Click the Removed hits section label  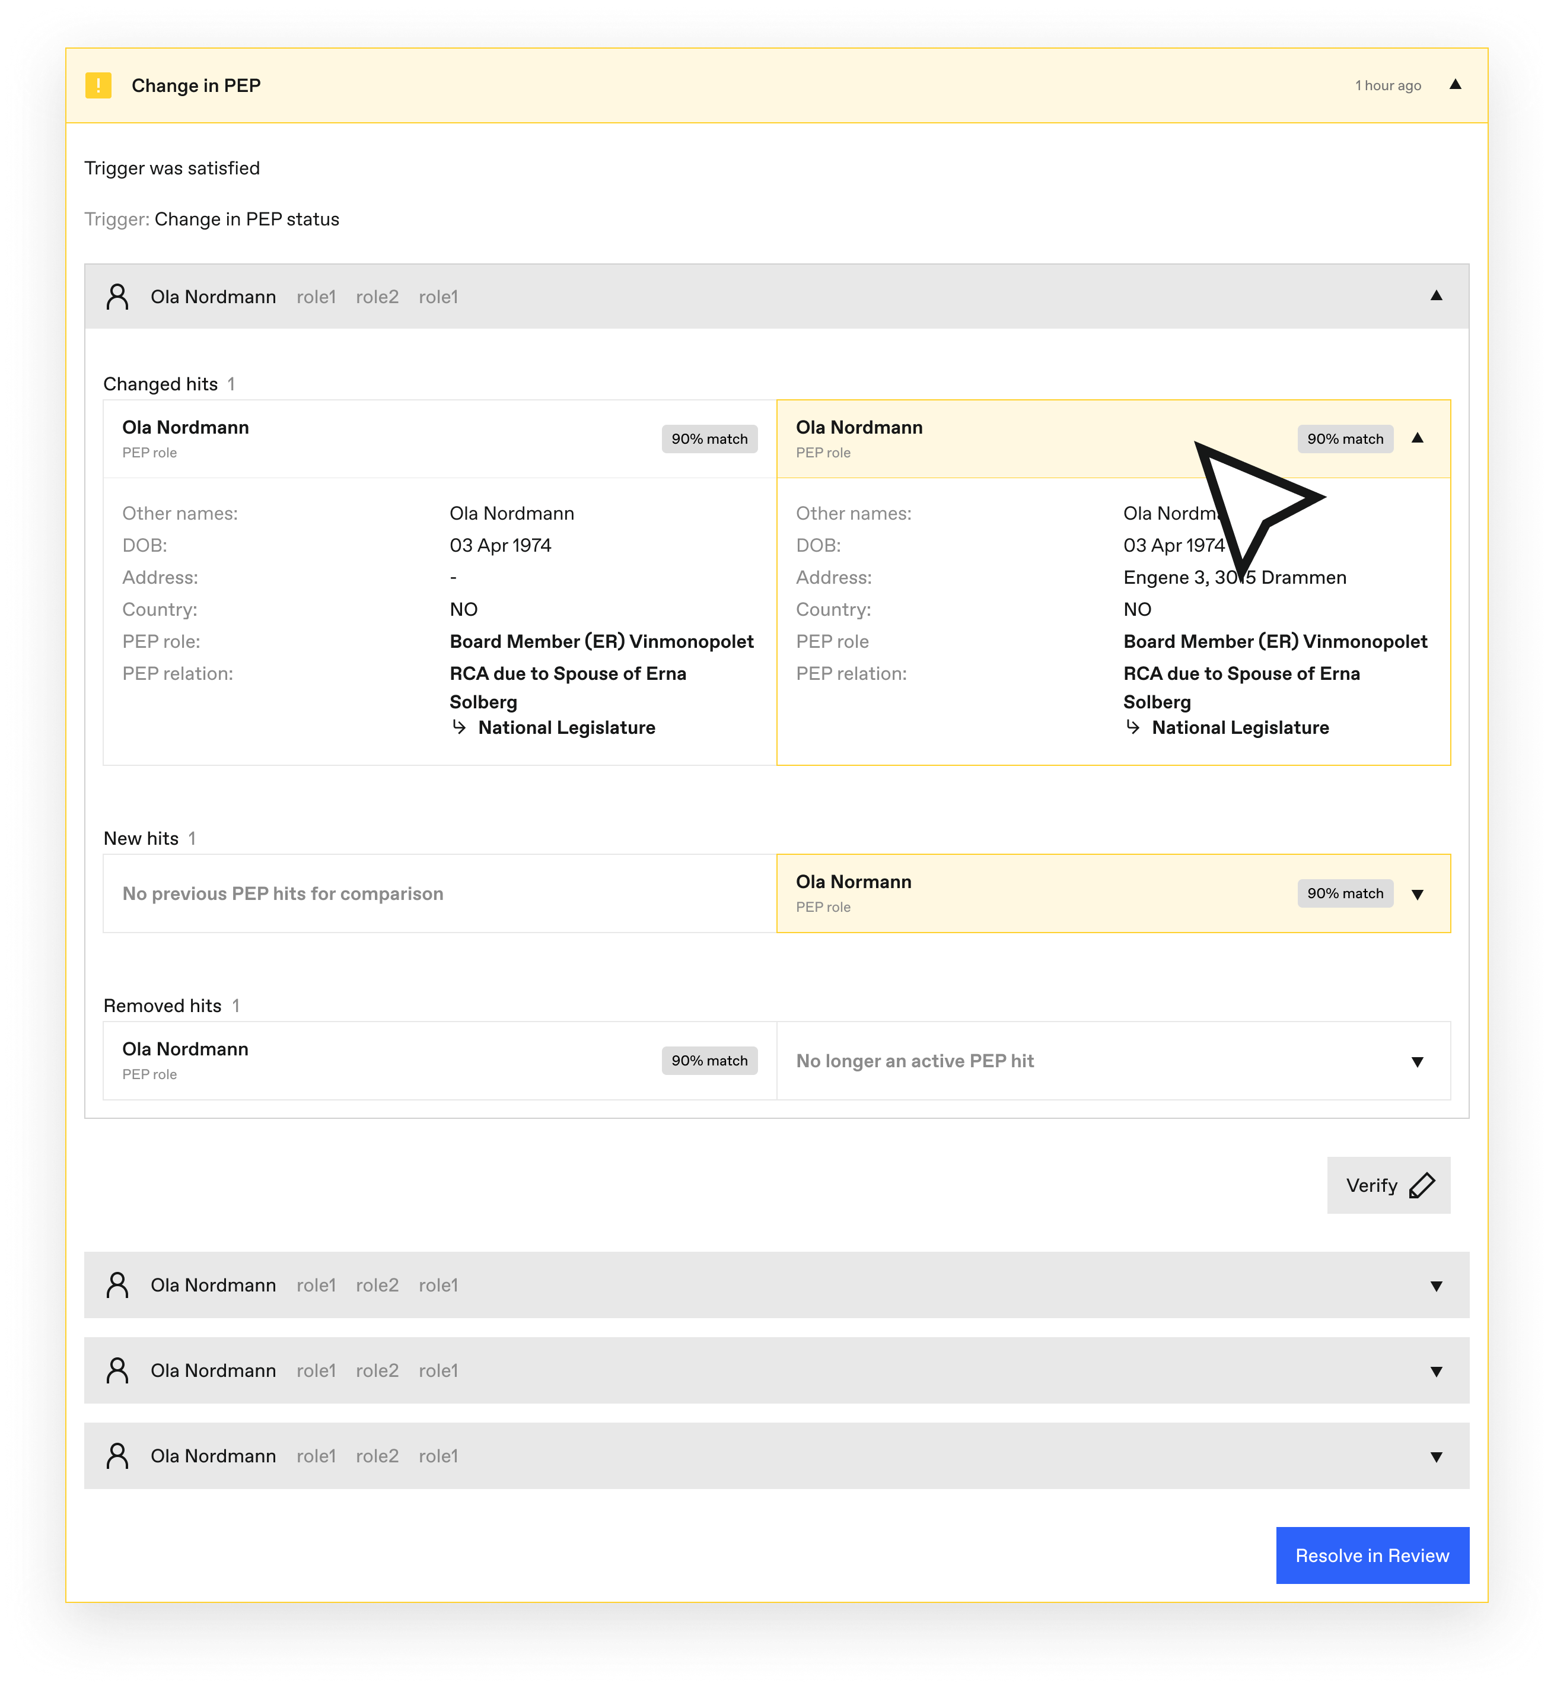click(x=163, y=1006)
